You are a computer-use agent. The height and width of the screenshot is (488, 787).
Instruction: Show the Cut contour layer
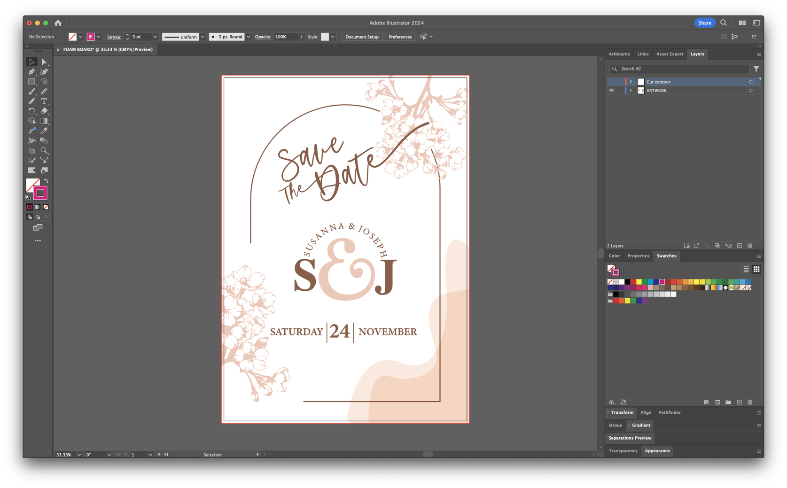[x=611, y=82]
